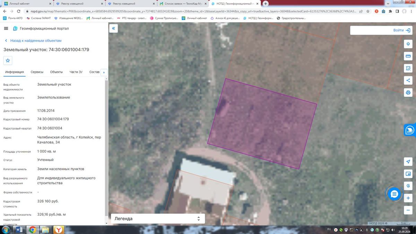The image size is (416, 234).
Task: Switch to the Части ЗУ tab
Action: point(76,72)
